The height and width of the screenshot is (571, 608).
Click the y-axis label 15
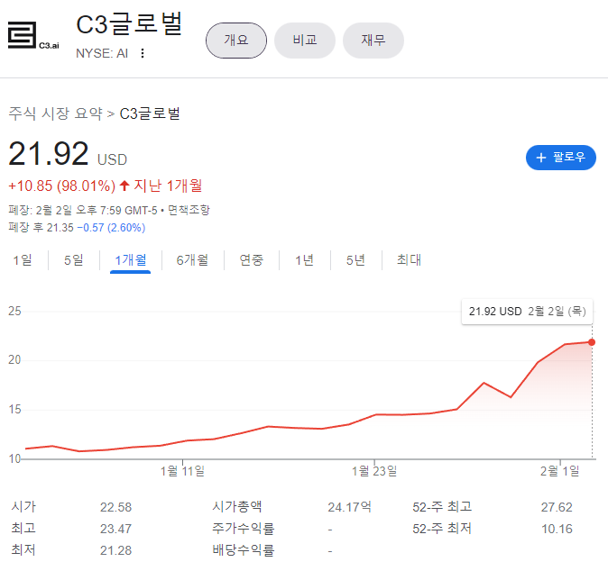[x=14, y=410]
